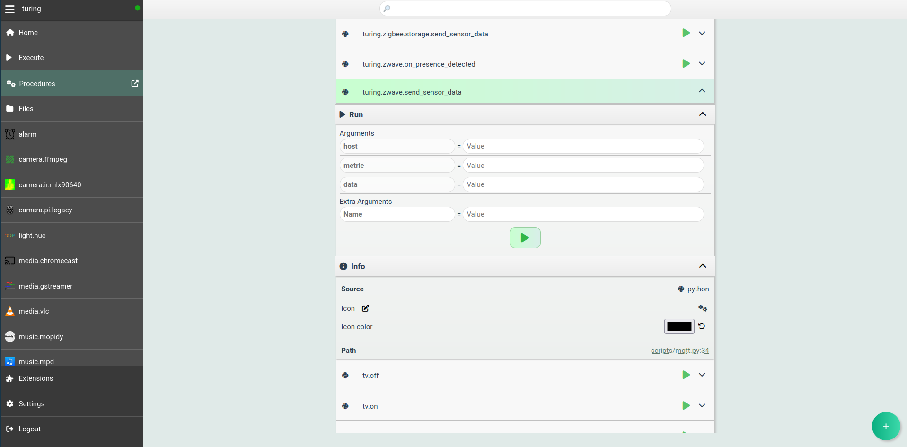The image size is (907, 447).
Task: Run the turing.zigbee.storage.send_sensor_data procedure
Action: [686, 33]
